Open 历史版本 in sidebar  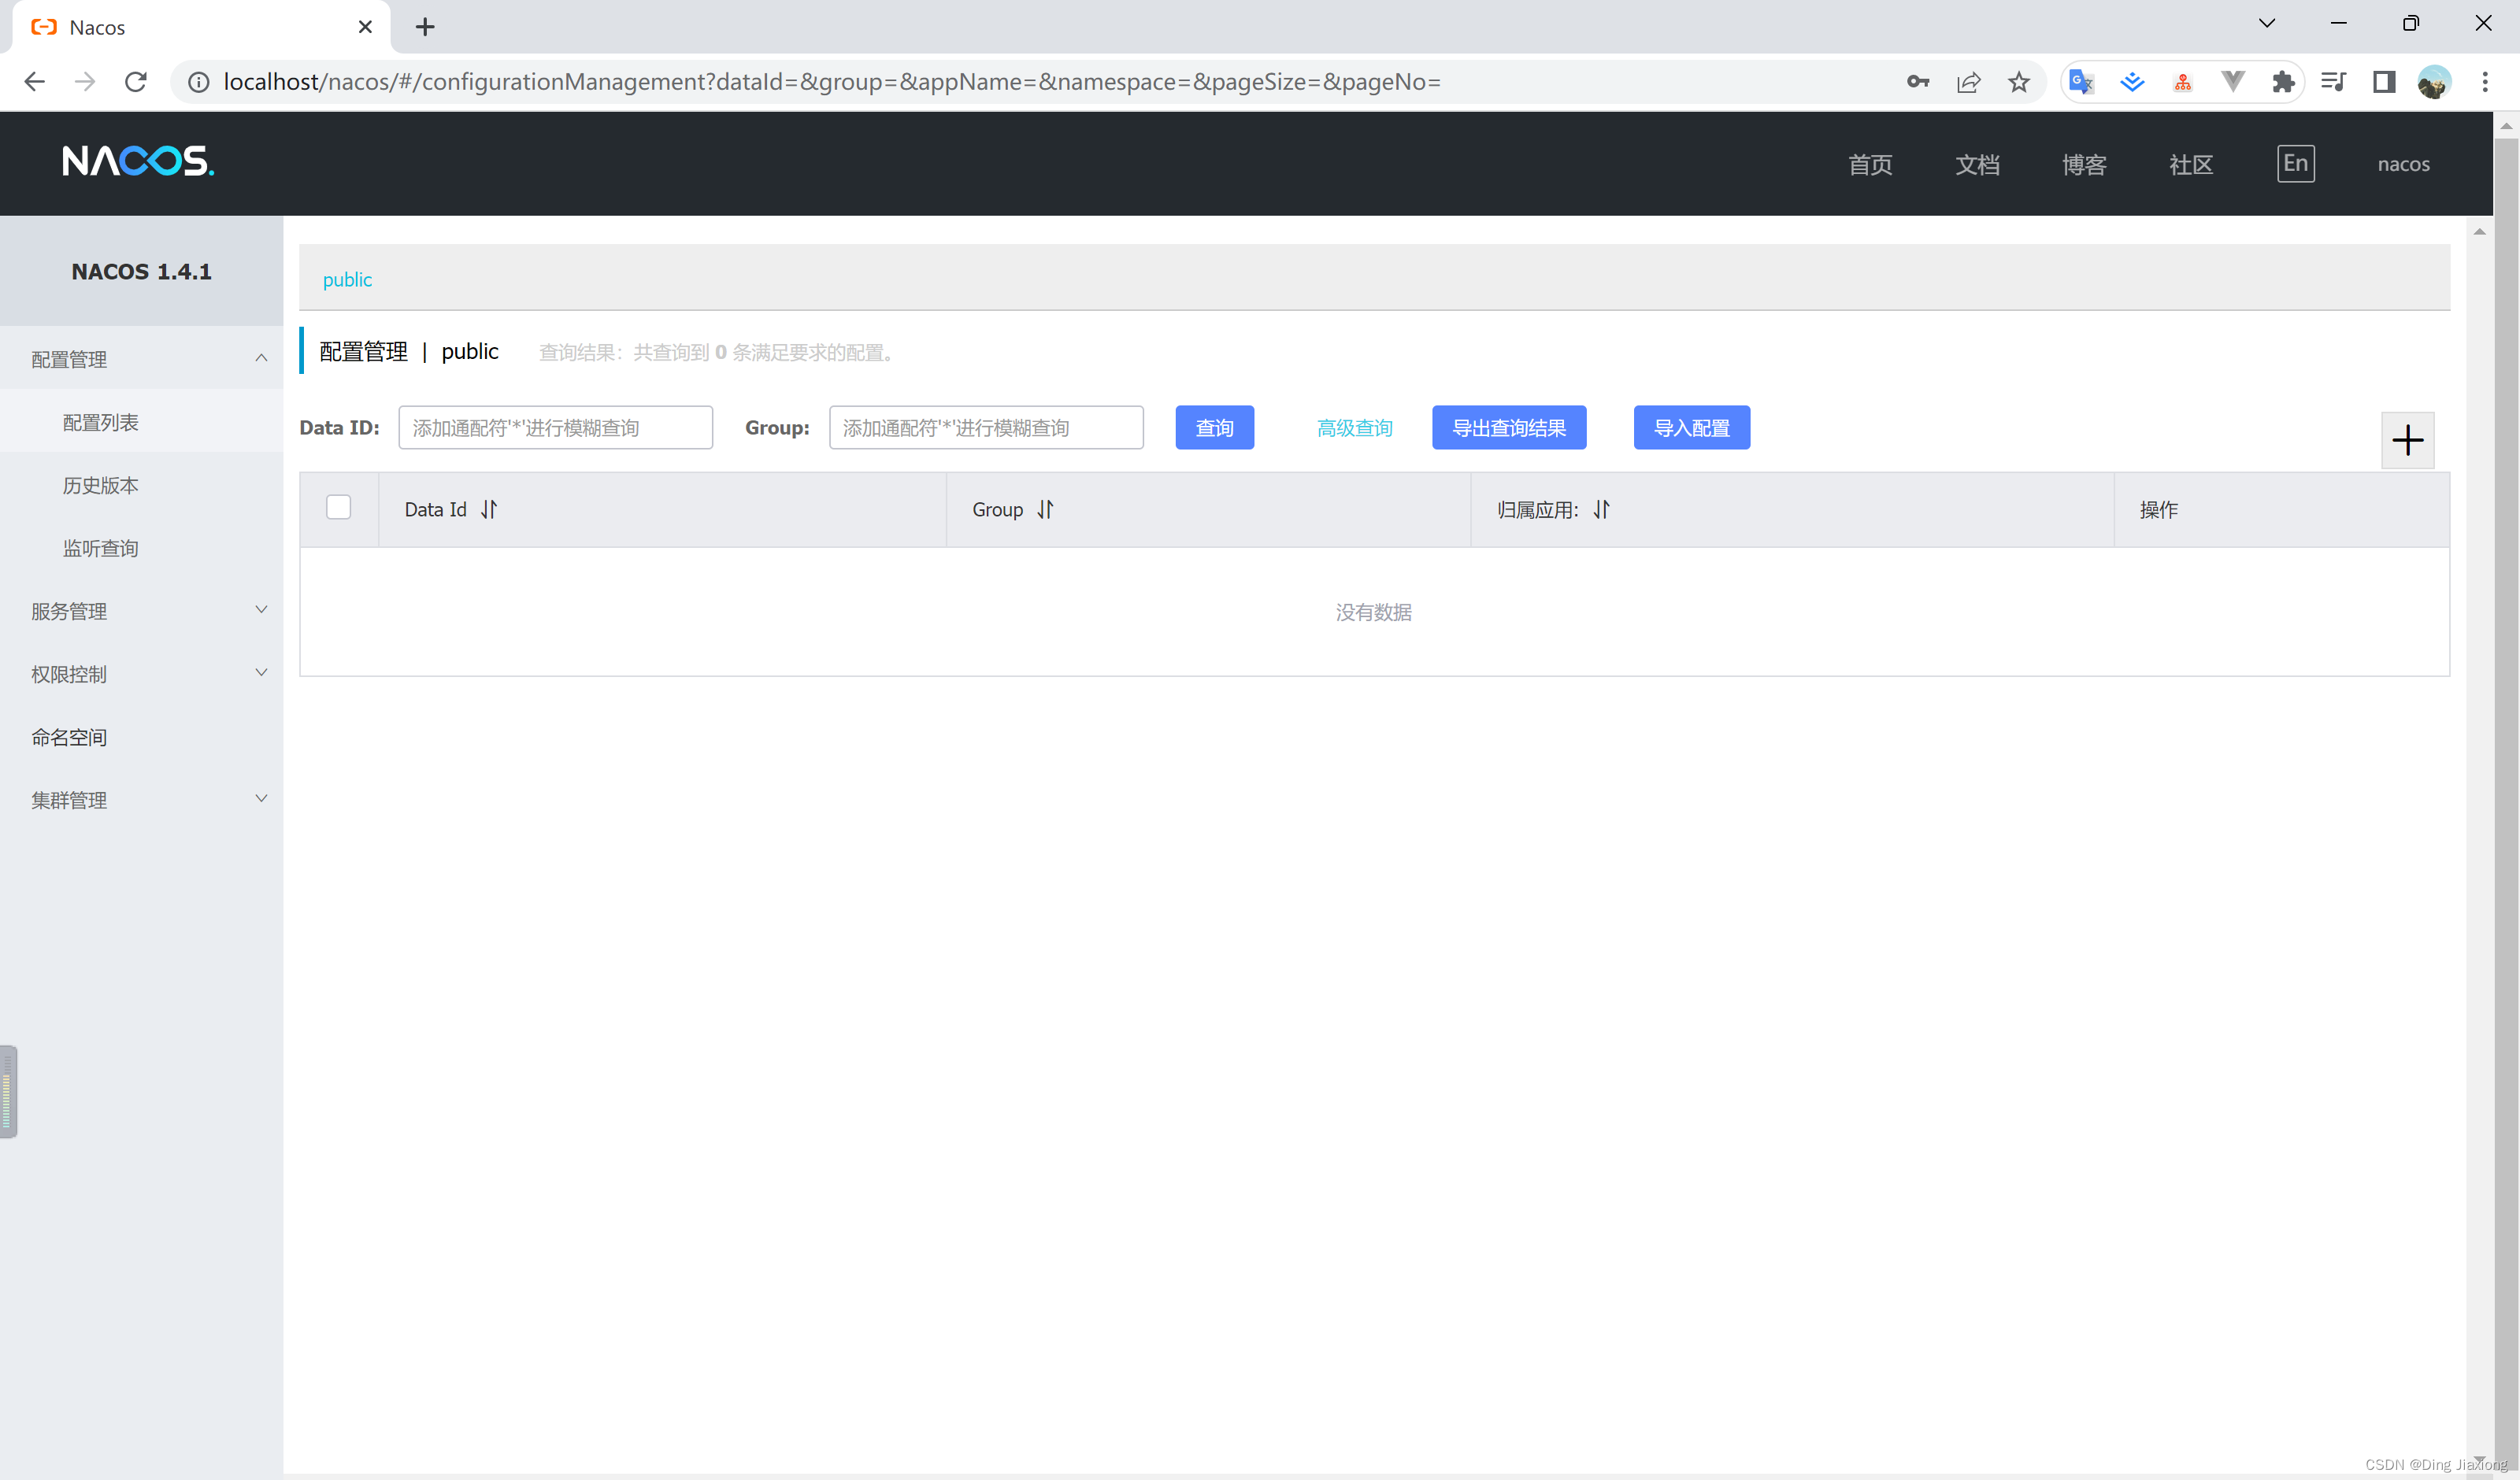coord(101,486)
